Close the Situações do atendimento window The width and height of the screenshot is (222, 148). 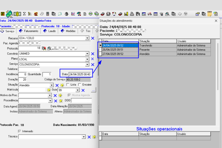coord(216,21)
